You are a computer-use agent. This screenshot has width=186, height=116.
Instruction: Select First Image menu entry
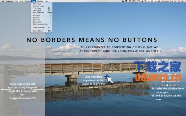(x=42, y=8)
